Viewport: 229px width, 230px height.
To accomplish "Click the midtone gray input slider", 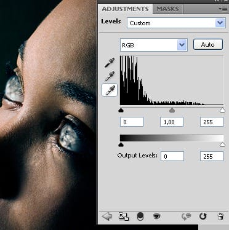I will point(172,111).
